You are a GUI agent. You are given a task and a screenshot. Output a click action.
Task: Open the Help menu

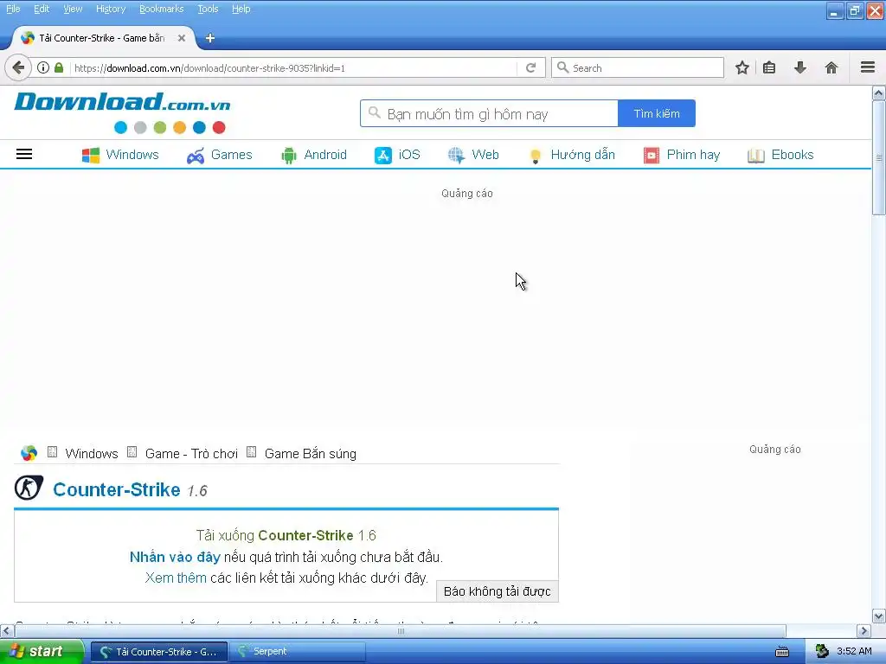pyautogui.click(x=241, y=9)
